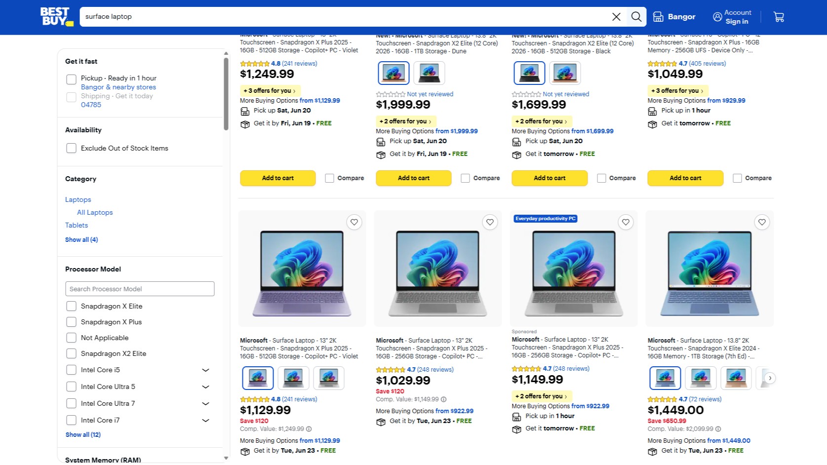Open the Account sign in menu

point(732,17)
